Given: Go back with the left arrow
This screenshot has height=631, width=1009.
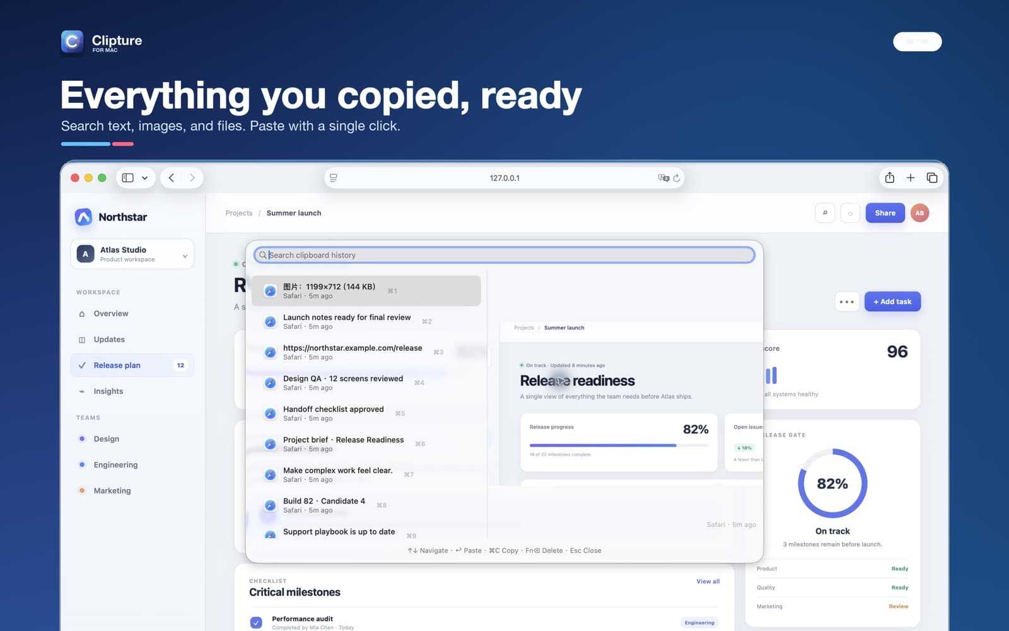Looking at the screenshot, I should [172, 178].
